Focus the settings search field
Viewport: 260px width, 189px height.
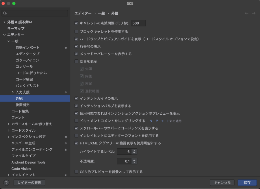pos(35,13)
